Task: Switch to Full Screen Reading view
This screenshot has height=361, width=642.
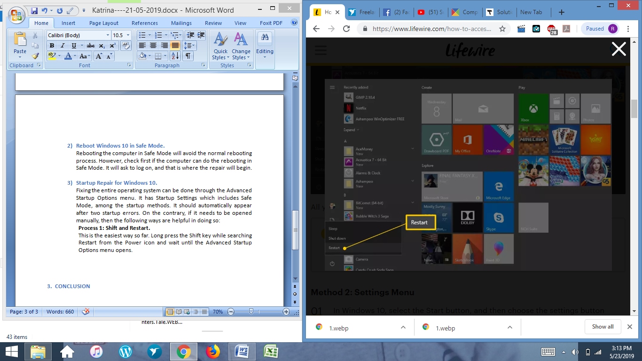Action: point(179,312)
